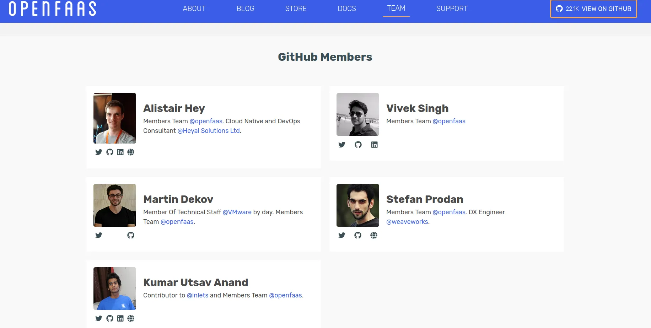651x328 pixels.
Task: Visit Stefan Prodan's website globe icon
Action: [374, 235]
